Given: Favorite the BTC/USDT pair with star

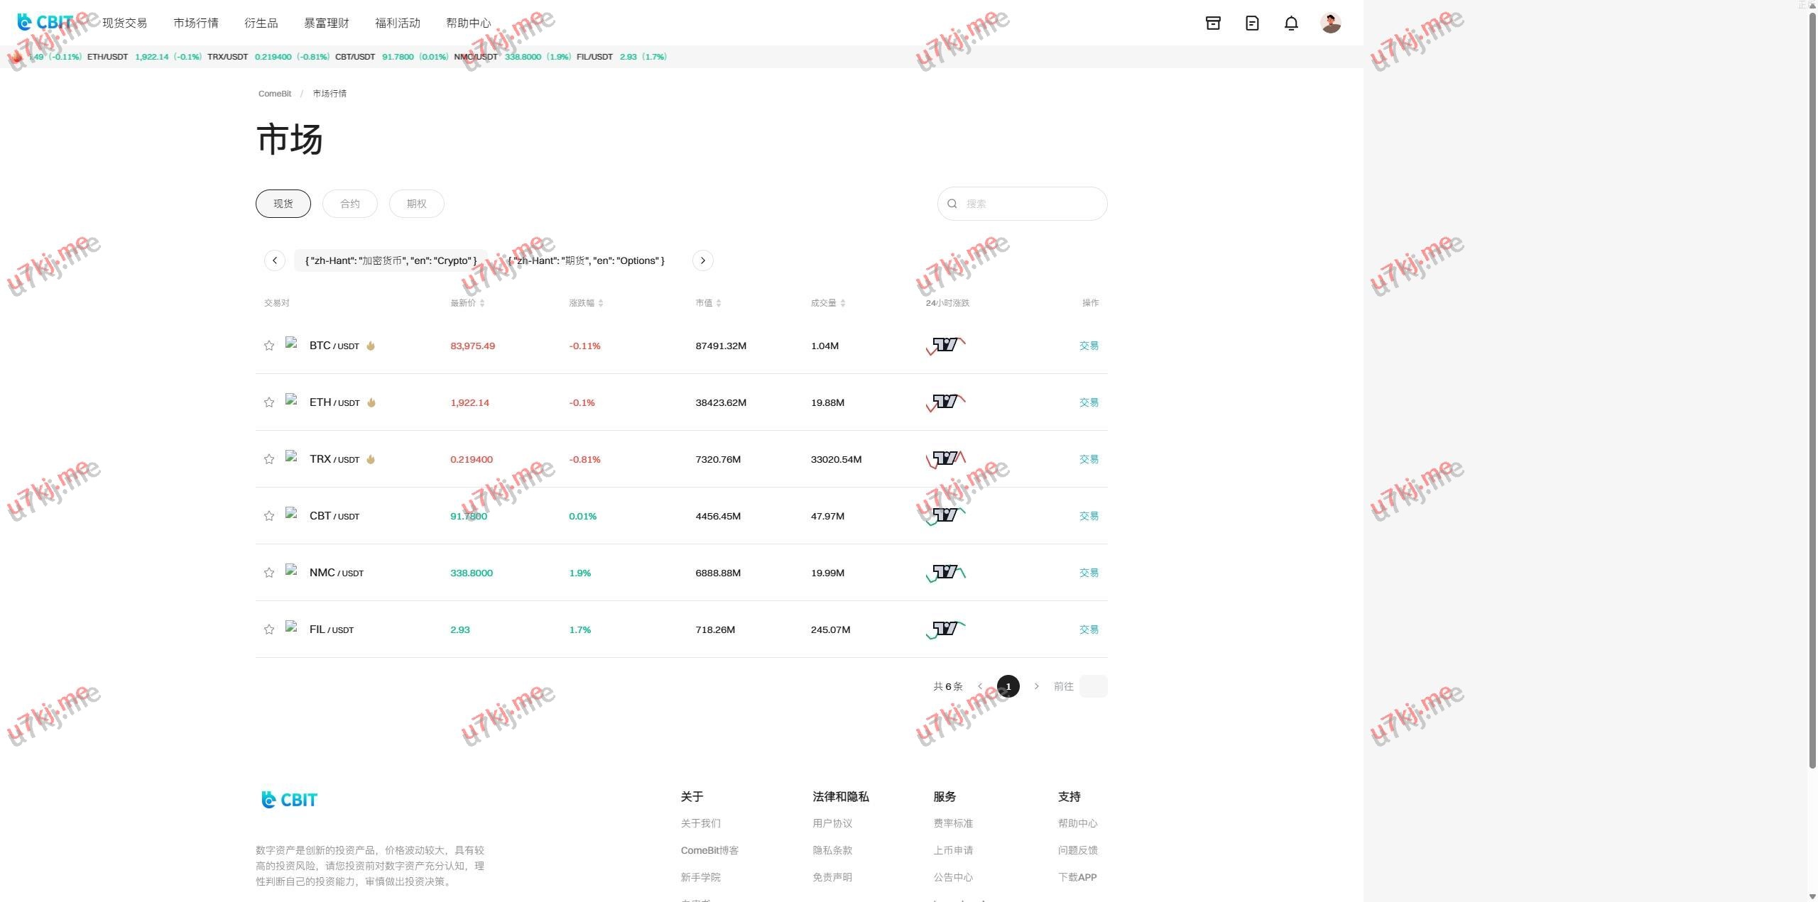Looking at the screenshot, I should tap(269, 346).
